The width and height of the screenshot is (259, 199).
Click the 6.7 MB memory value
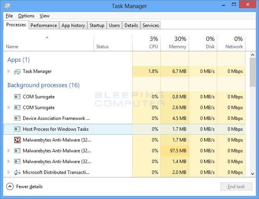tap(179, 71)
